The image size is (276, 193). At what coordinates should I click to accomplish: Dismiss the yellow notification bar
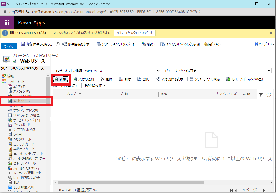(271, 33)
